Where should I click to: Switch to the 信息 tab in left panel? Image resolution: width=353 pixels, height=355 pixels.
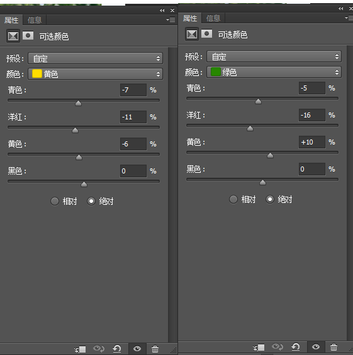click(x=35, y=20)
